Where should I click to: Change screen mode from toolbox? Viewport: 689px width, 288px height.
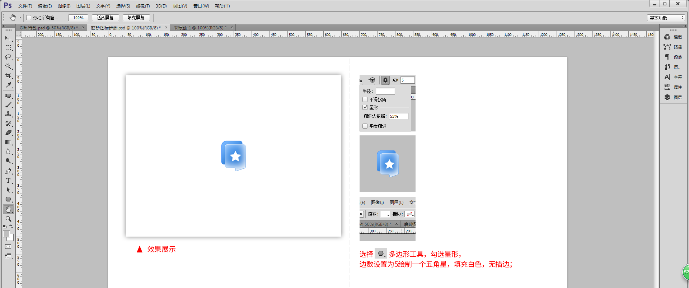click(8, 256)
